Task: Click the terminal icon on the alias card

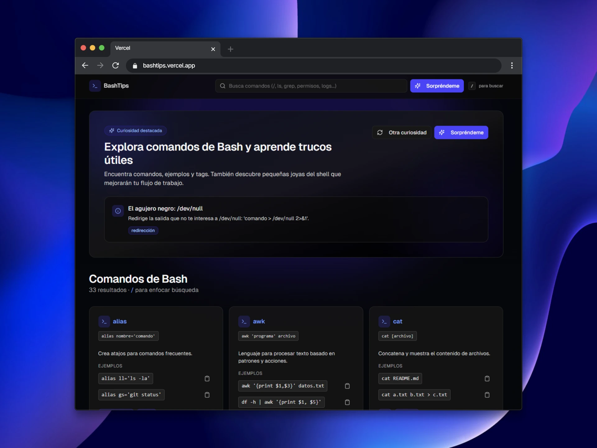Action: click(104, 321)
